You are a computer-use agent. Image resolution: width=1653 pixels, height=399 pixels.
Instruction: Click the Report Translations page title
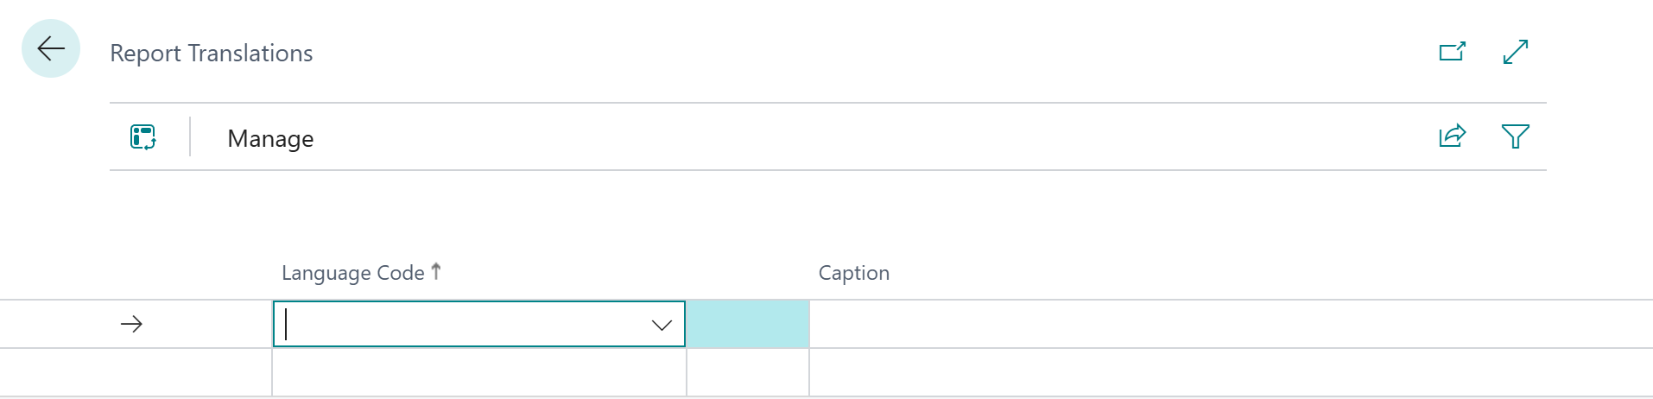(x=211, y=54)
